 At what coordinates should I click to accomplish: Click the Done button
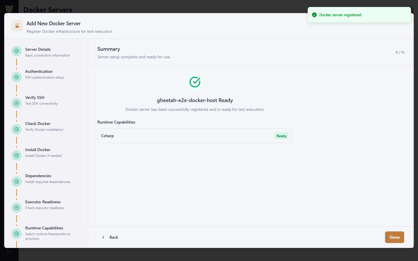(394, 237)
